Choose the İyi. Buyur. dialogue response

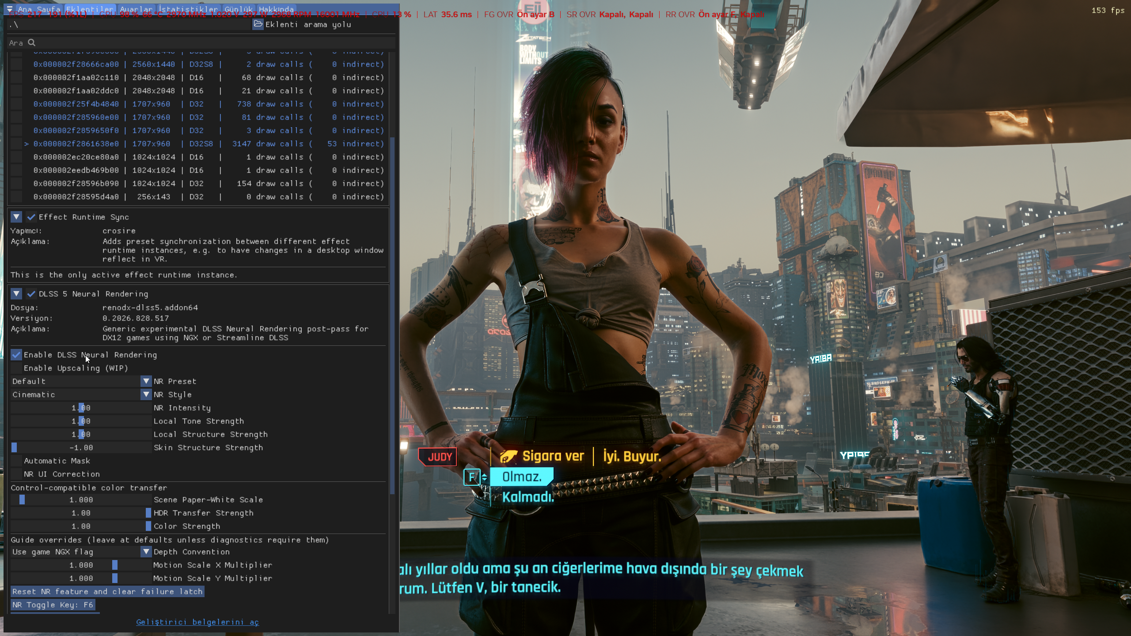tap(632, 456)
